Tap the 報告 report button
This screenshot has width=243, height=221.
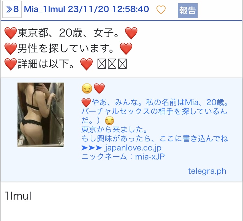click(188, 11)
